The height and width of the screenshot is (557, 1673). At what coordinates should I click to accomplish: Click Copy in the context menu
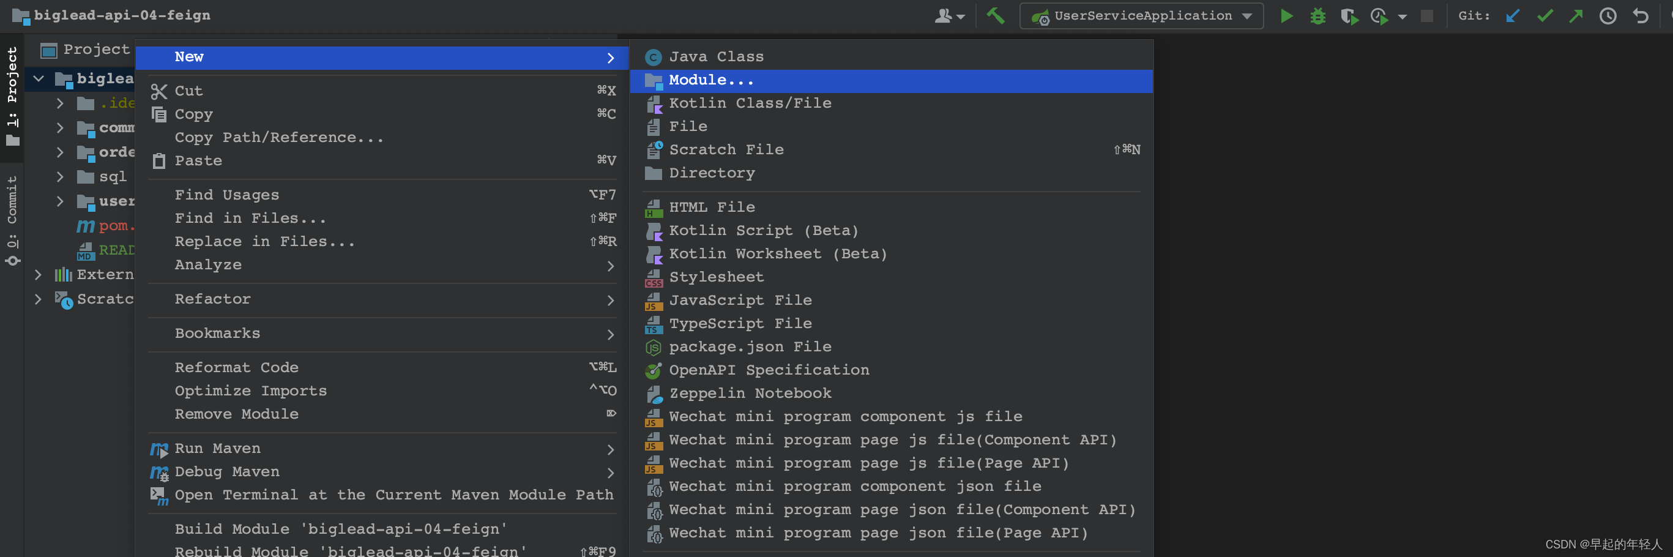coord(382,114)
